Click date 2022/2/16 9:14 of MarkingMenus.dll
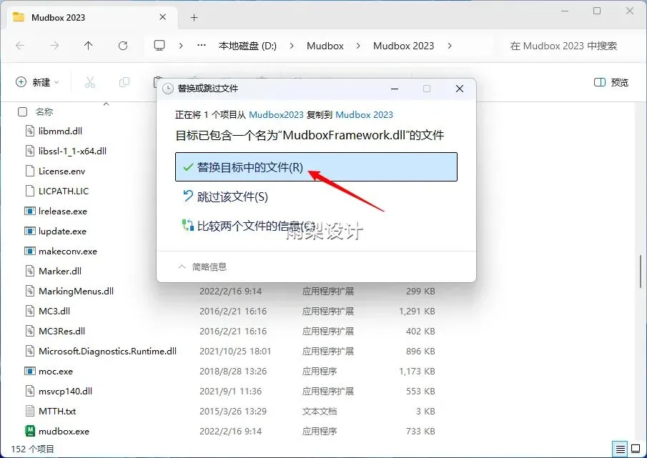The height and width of the screenshot is (458, 647). click(x=230, y=291)
